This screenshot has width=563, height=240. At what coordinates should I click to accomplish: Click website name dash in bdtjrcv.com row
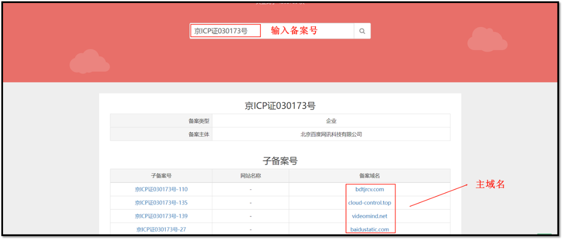click(251, 189)
